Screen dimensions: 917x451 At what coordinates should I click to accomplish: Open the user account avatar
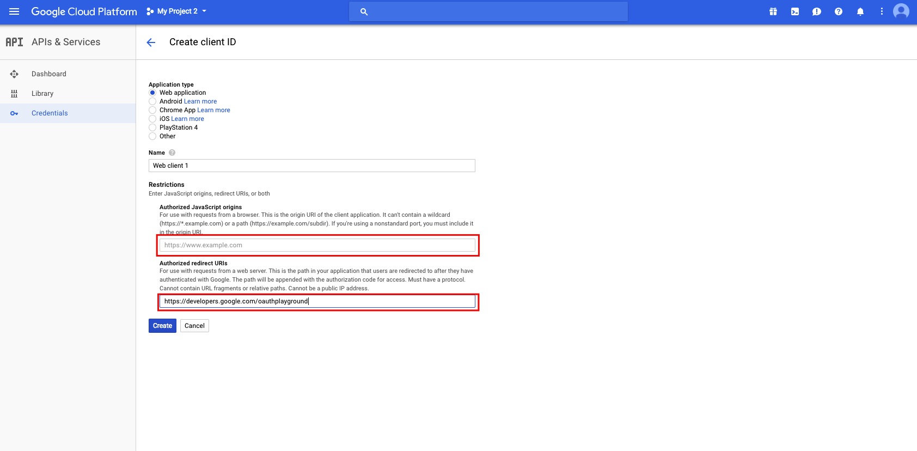tap(901, 11)
